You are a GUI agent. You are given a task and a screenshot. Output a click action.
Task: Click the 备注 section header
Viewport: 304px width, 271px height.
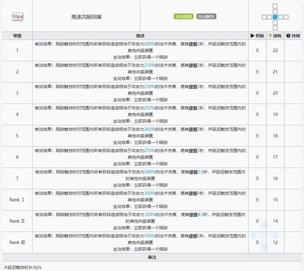(152, 257)
